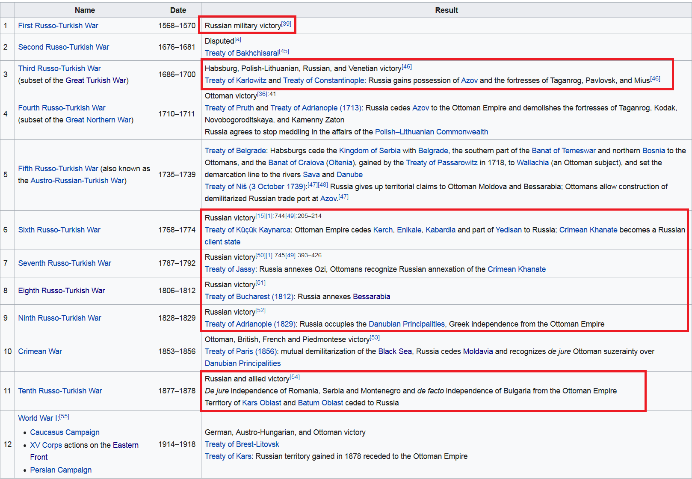Open footnote [a] after Disputed
The image size is (692, 479).
(x=238, y=39)
